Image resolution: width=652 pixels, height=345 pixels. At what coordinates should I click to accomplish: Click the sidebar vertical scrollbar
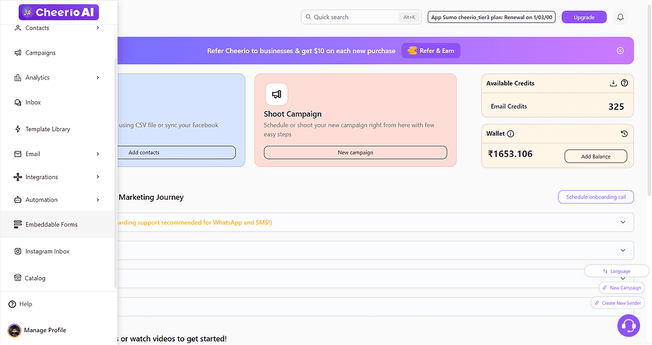tap(115, 173)
